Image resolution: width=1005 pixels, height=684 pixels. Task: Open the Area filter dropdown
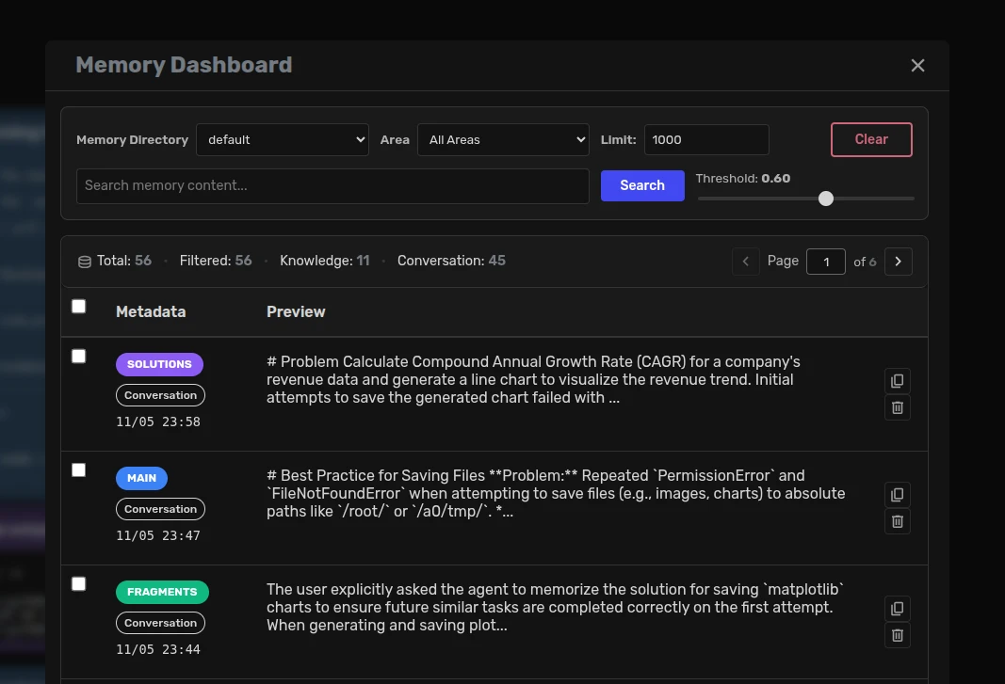[x=503, y=139]
